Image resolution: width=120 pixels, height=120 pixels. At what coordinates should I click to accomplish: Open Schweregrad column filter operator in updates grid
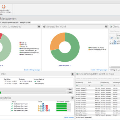point(114,85)
